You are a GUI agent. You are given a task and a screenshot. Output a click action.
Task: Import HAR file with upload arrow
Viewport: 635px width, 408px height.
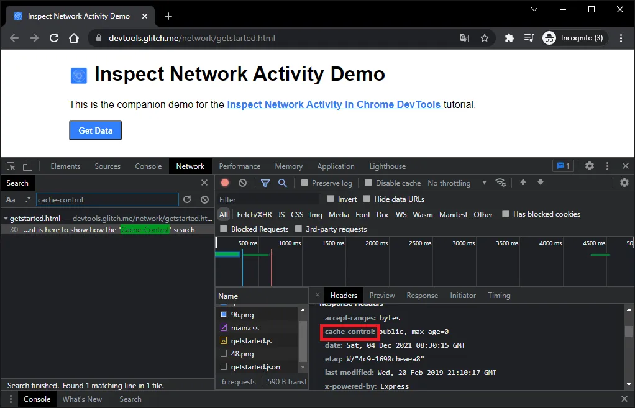coord(523,183)
